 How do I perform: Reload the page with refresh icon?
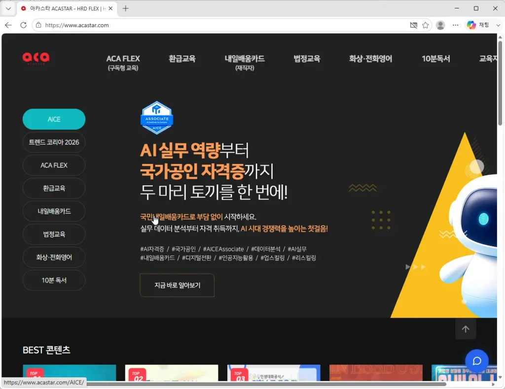tap(23, 25)
